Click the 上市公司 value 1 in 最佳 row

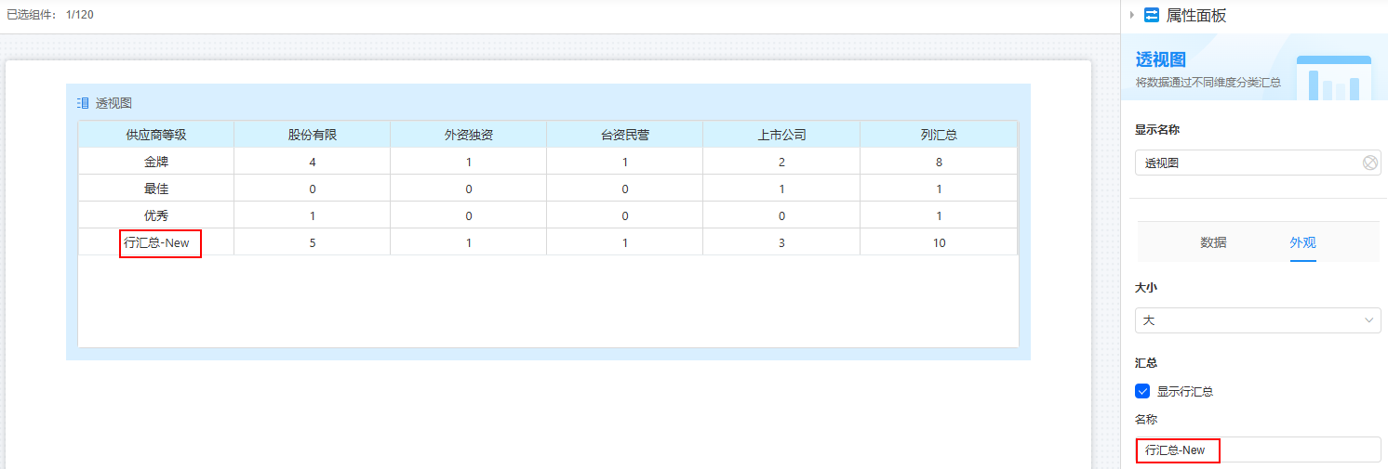(x=781, y=189)
